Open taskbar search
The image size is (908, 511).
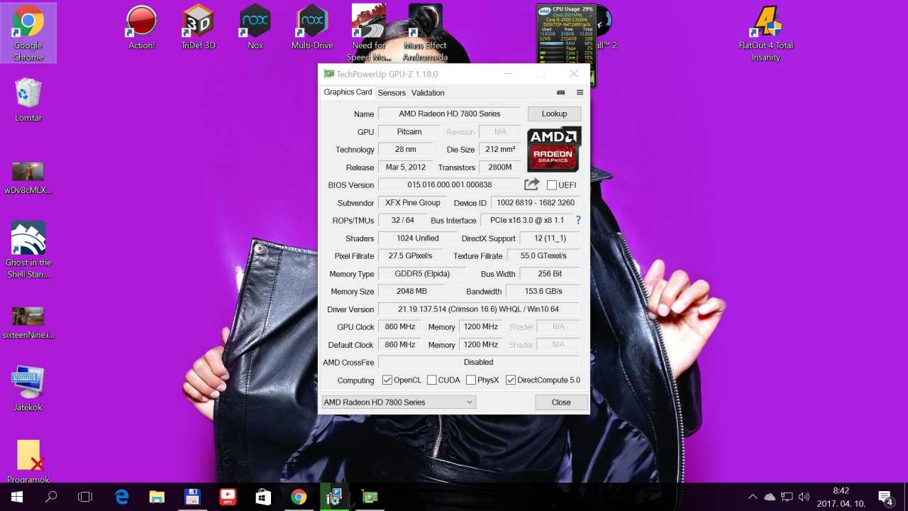(x=51, y=497)
